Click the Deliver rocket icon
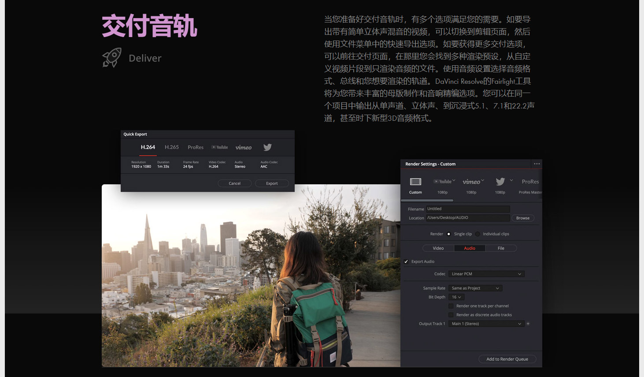 coord(112,58)
